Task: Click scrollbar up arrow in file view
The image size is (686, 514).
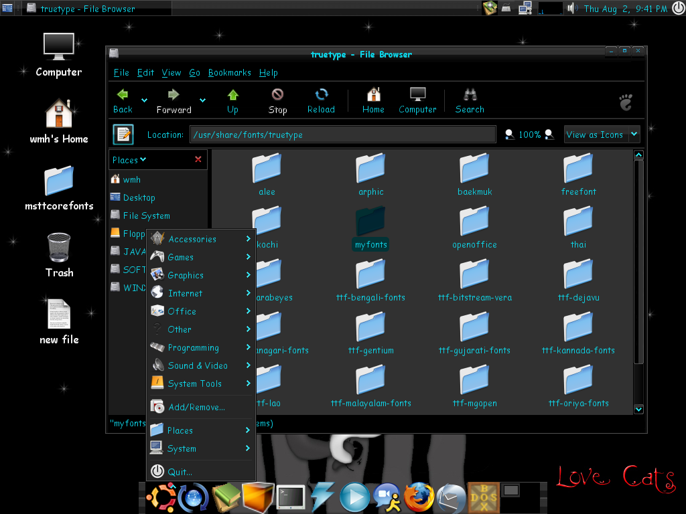Action: point(638,155)
